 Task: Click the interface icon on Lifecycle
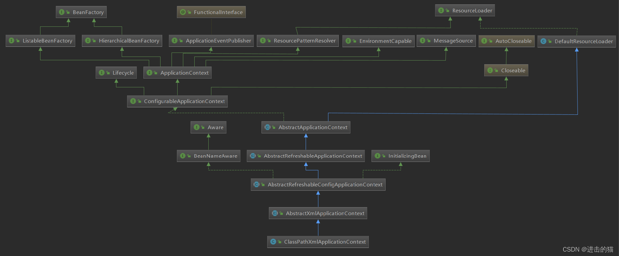(x=101, y=73)
